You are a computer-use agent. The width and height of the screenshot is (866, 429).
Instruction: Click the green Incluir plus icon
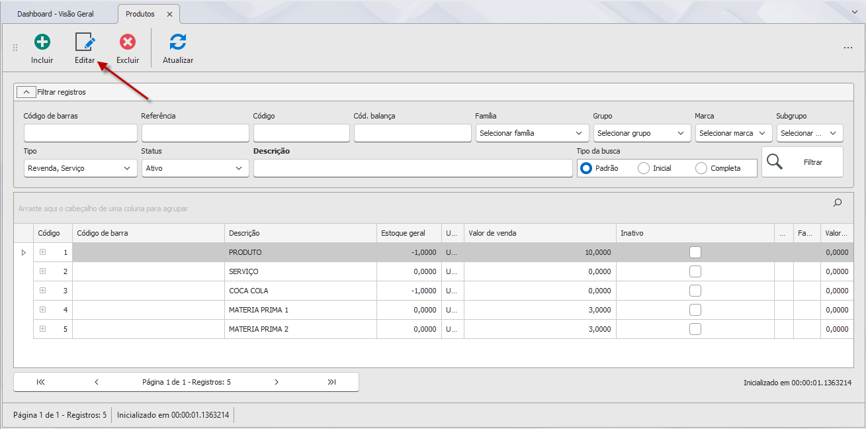pos(42,42)
